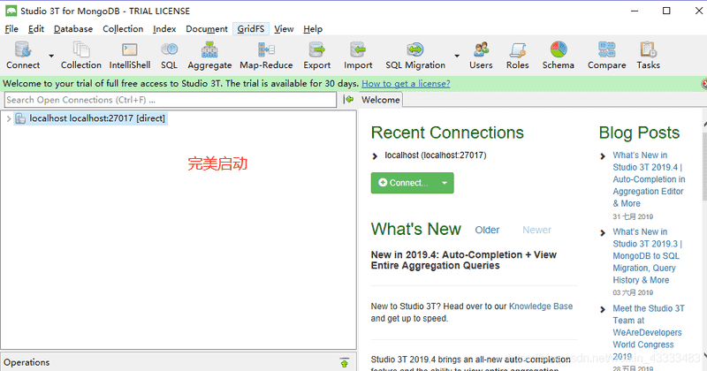Open the Aggregate editor icon
The image size is (707, 371).
click(209, 55)
